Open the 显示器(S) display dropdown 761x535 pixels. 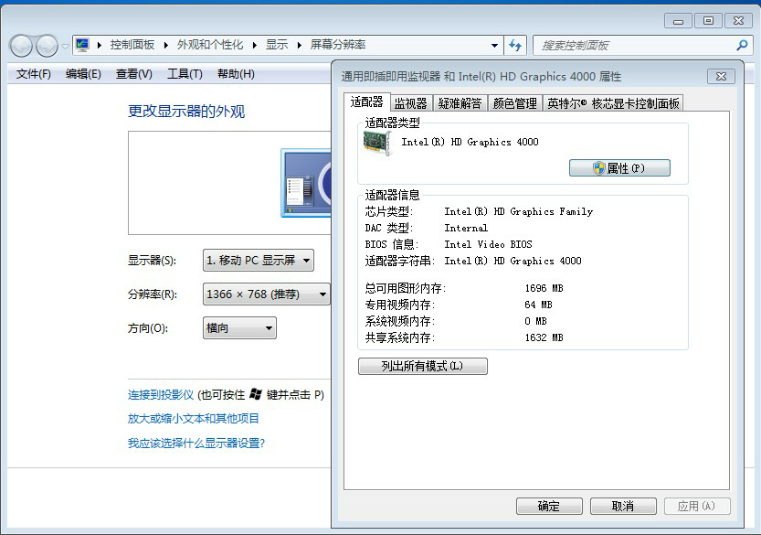click(x=259, y=261)
